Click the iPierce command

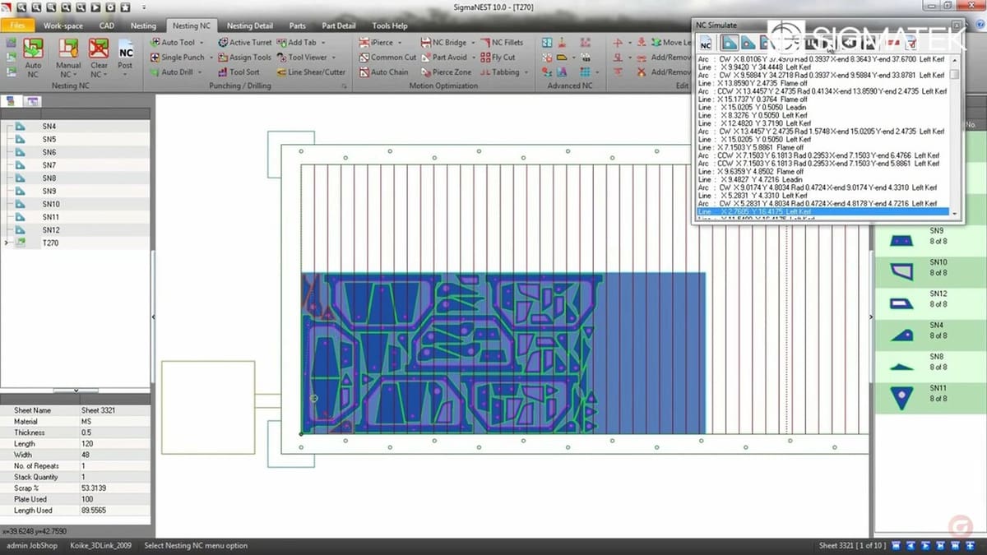(x=377, y=43)
